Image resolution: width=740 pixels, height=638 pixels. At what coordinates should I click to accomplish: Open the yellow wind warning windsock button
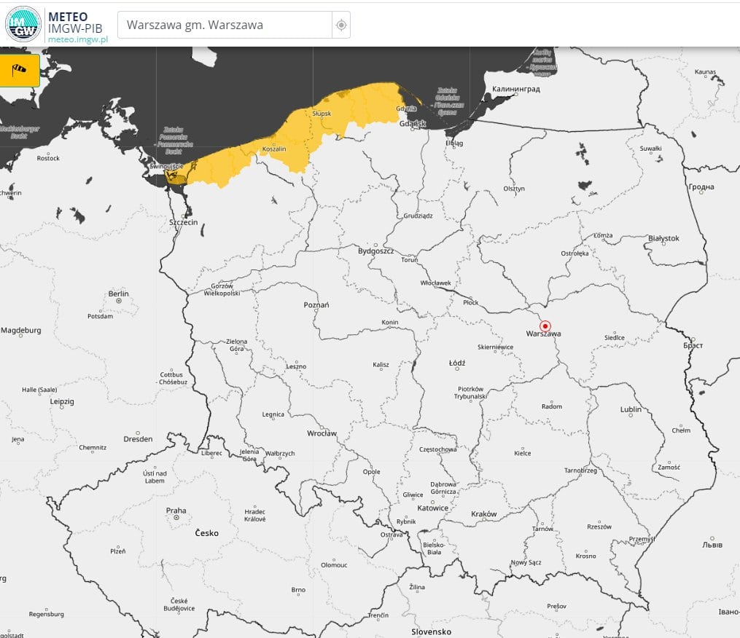tap(19, 70)
